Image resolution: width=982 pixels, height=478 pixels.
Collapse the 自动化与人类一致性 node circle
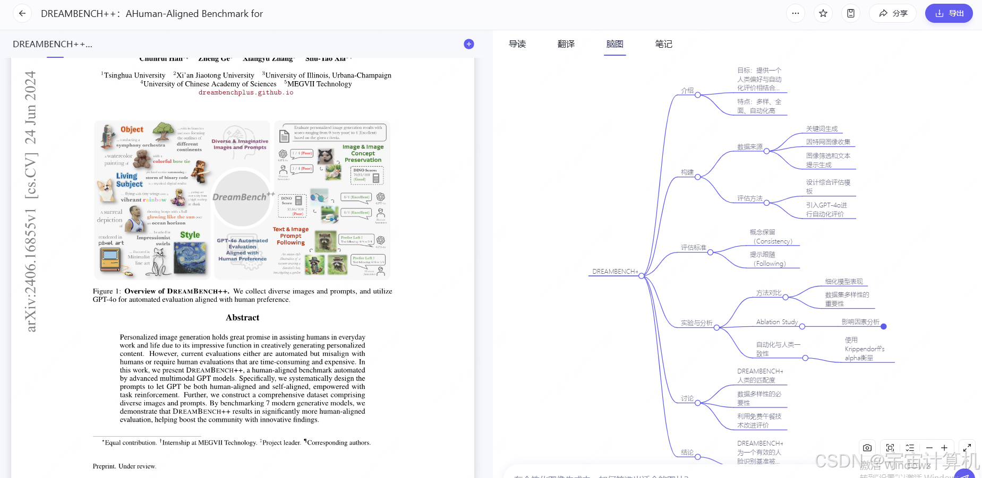pos(805,358)
